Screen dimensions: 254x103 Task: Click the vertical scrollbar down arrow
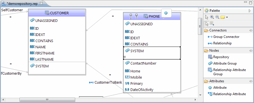point(200,95)
